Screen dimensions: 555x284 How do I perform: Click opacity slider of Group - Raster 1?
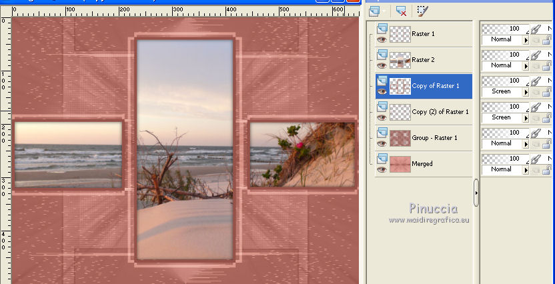506,133
